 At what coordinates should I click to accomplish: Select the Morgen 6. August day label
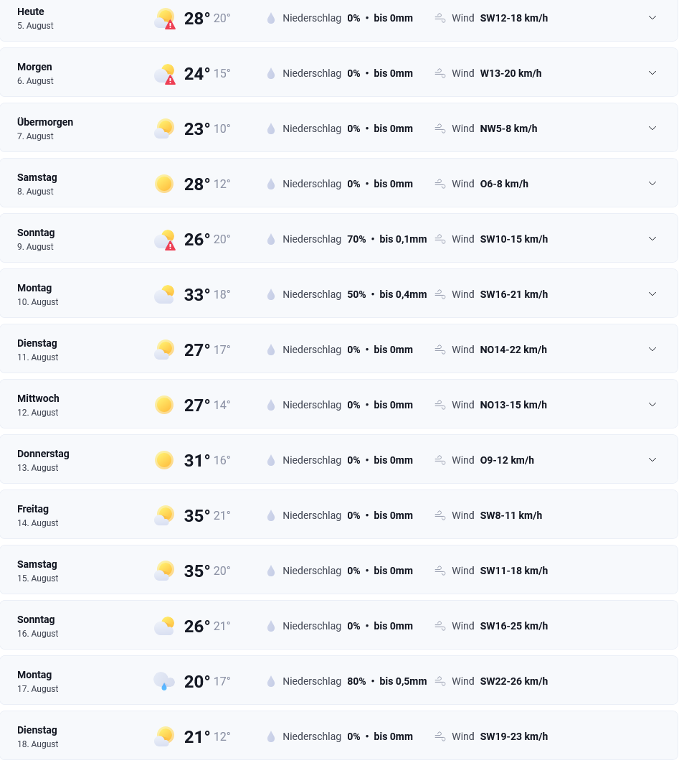[35, 73]
